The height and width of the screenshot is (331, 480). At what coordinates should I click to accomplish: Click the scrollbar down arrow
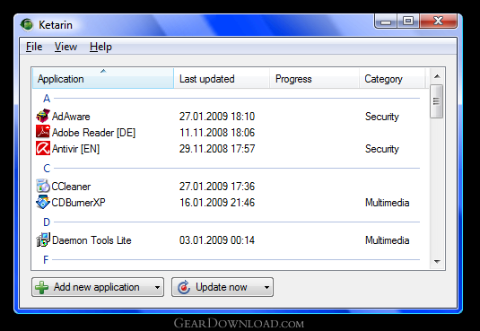coord(437,261)
